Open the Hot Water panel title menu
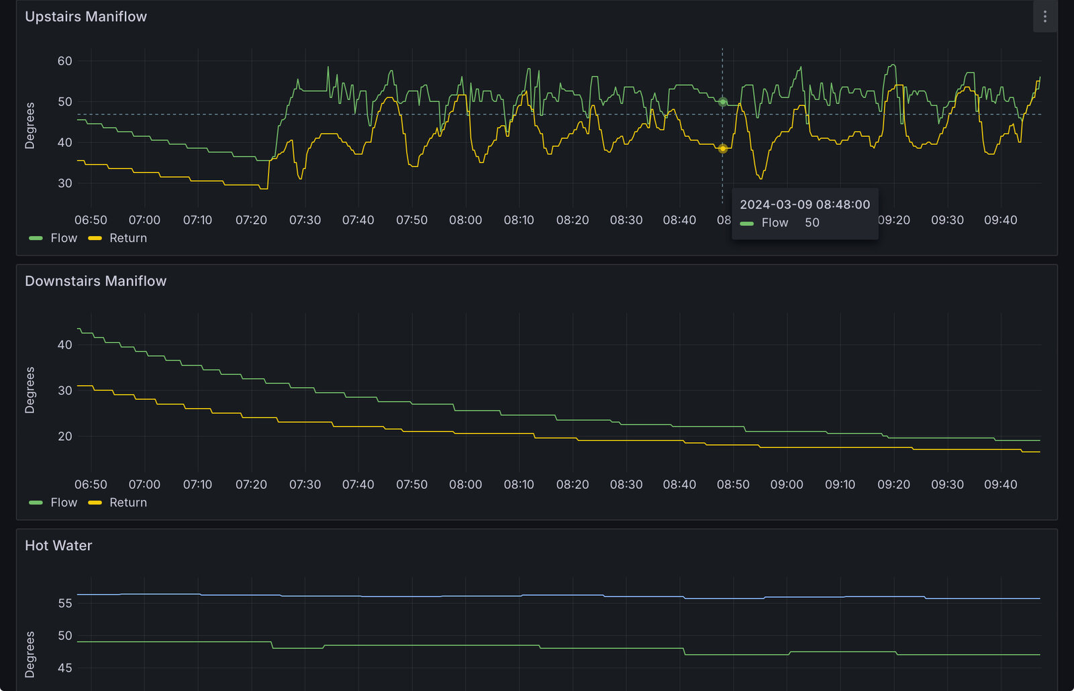1074x691 pixels. click(x=58, y=545)
